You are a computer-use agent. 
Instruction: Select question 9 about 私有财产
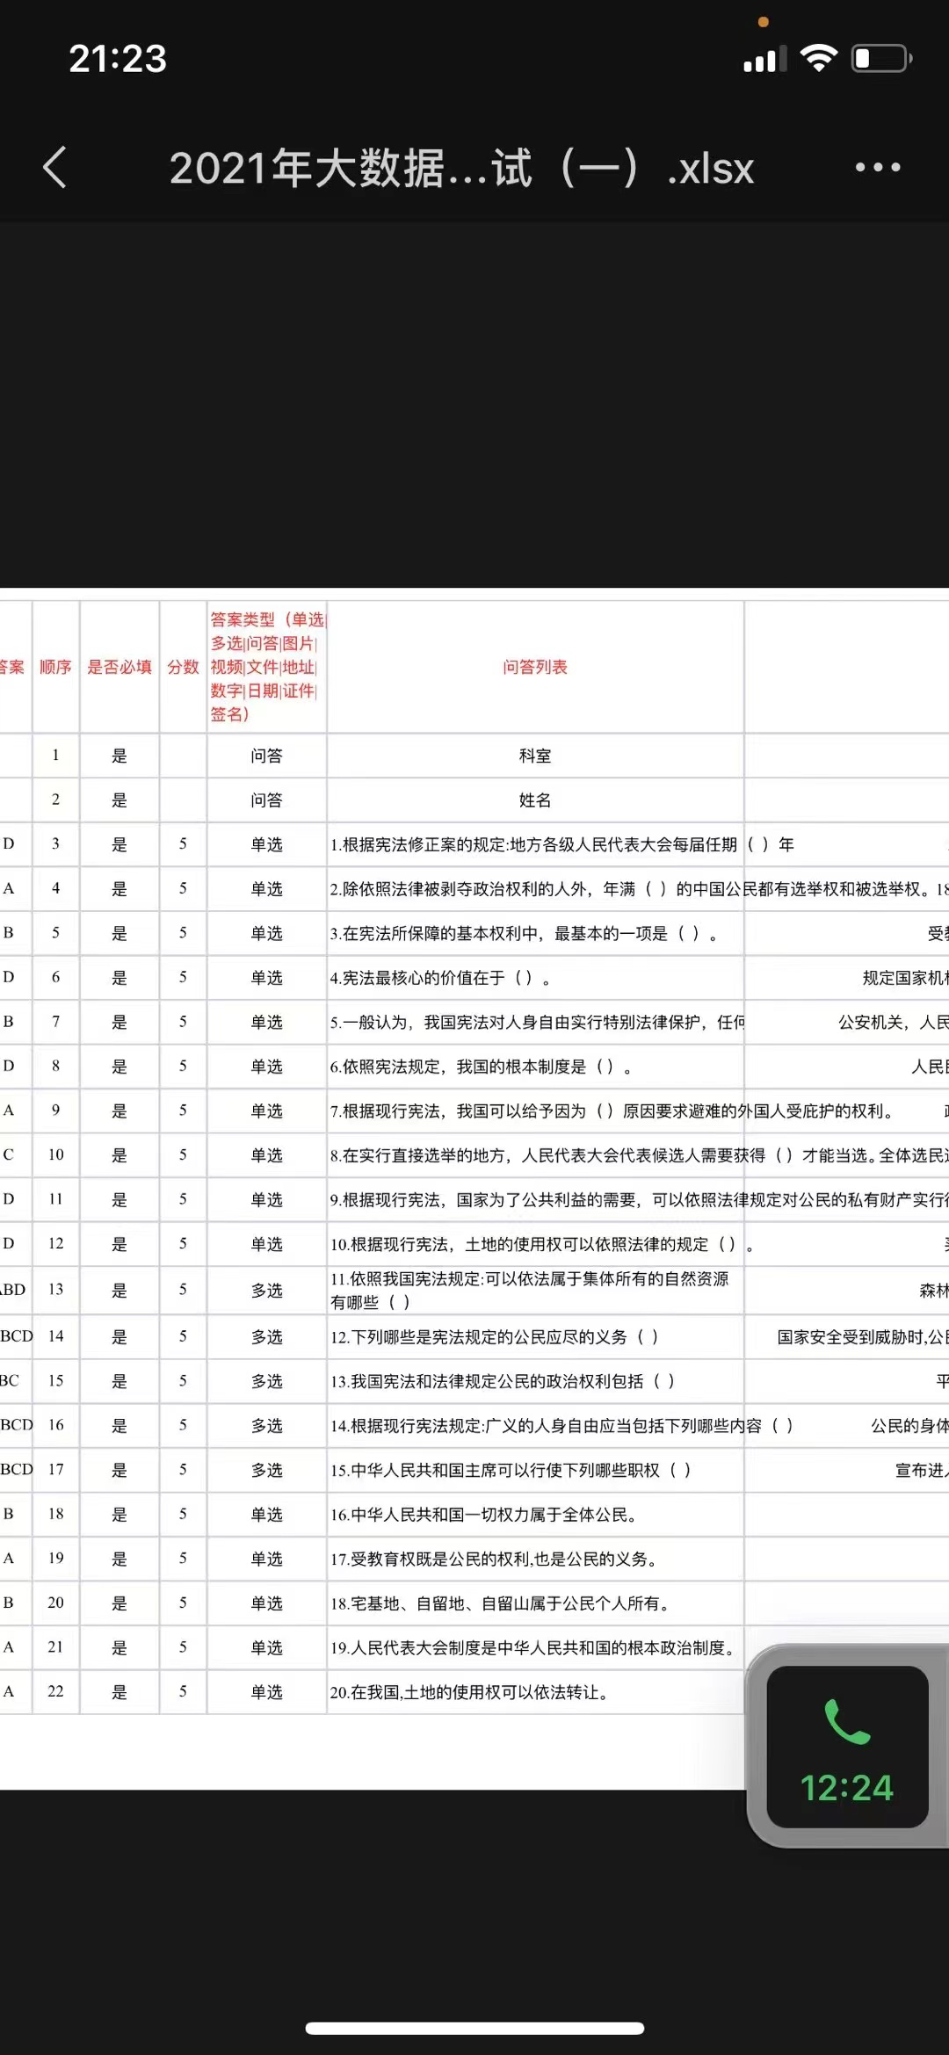(x=535, y=1199)
